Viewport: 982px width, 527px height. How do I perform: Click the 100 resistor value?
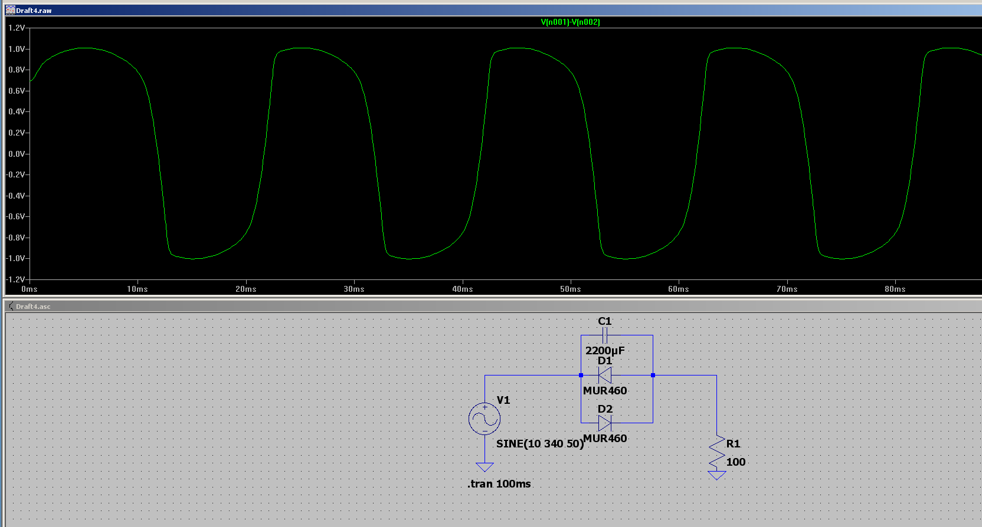[735, 462]
